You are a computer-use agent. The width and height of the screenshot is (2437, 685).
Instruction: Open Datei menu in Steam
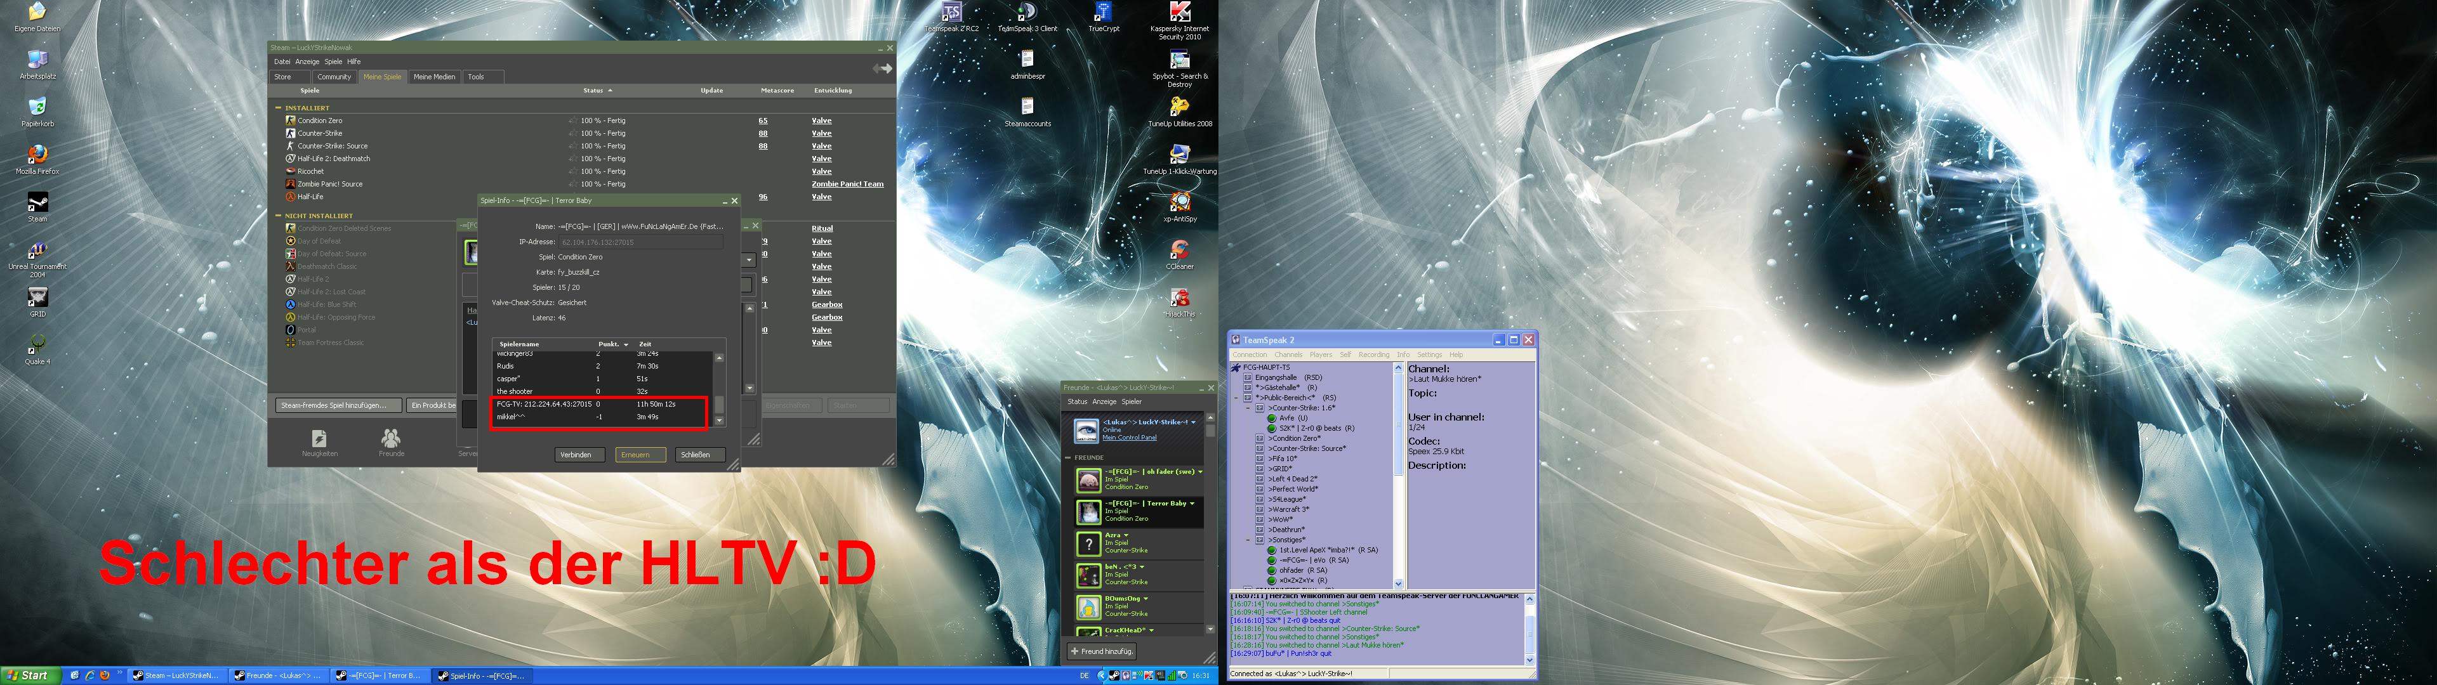coord(282,62)
